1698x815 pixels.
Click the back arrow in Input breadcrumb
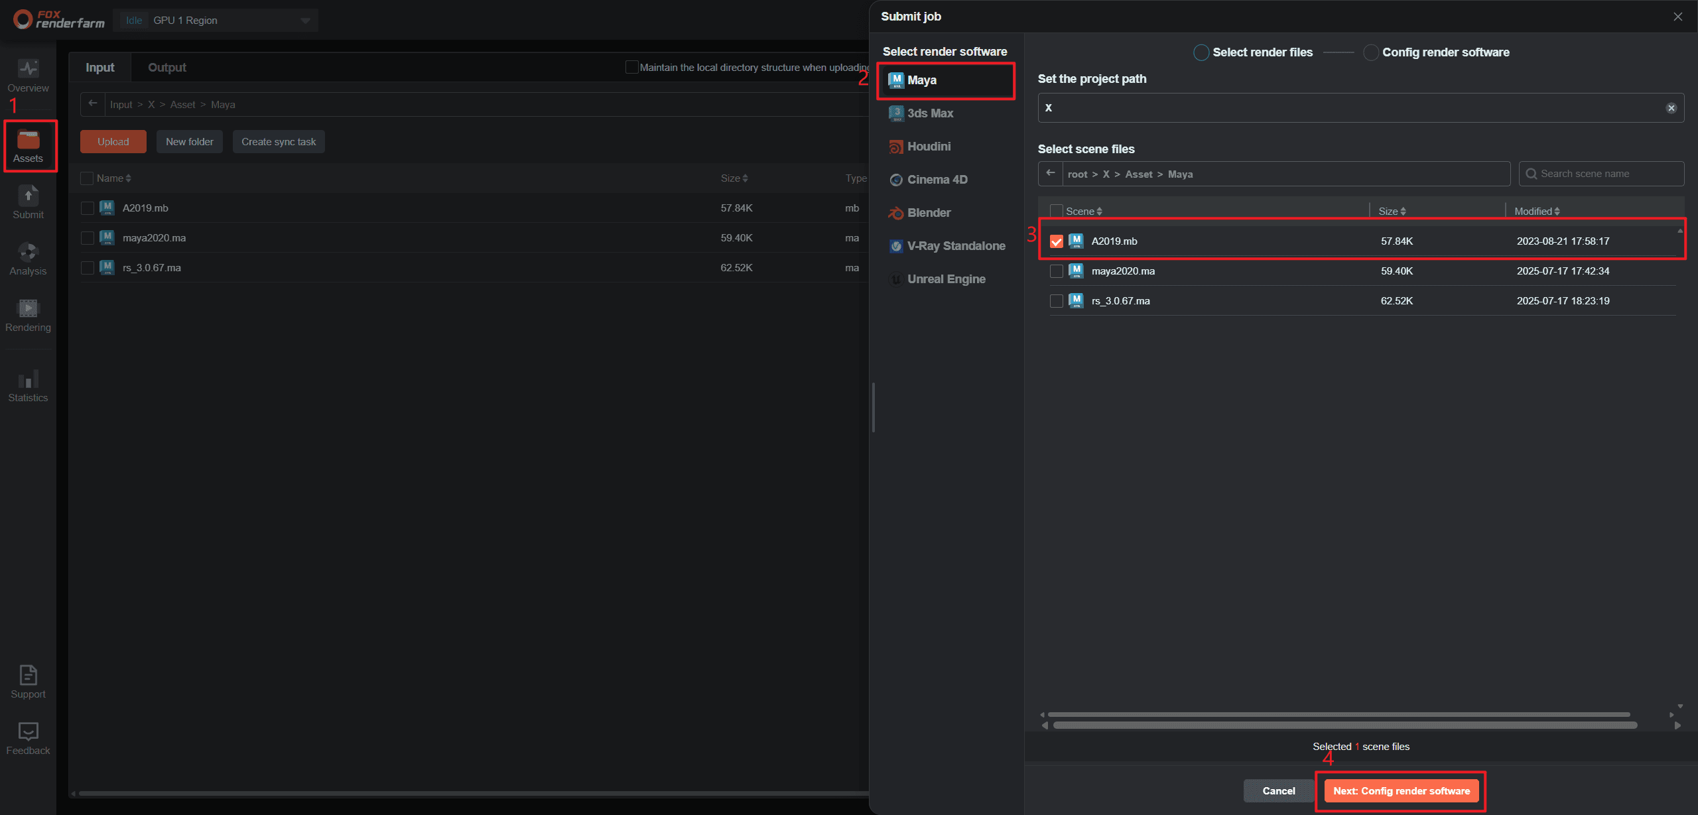coord(93,103)
